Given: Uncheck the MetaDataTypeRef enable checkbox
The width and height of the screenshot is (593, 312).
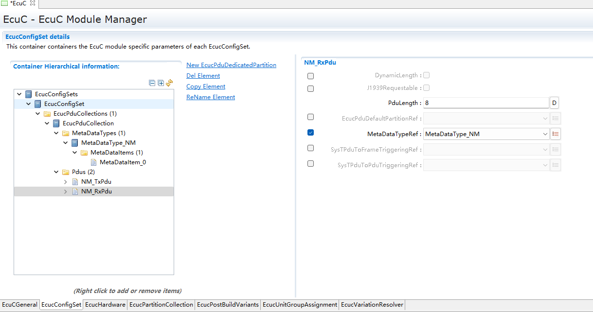Looking at the screenshot, I should (311, 133).
